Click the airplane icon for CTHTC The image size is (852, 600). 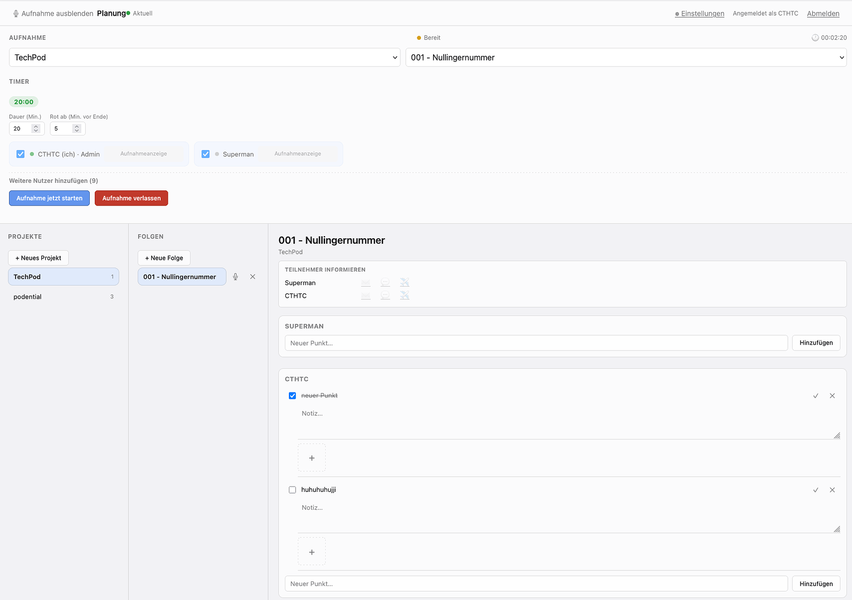pyautogui.click(x=405, y=296)
